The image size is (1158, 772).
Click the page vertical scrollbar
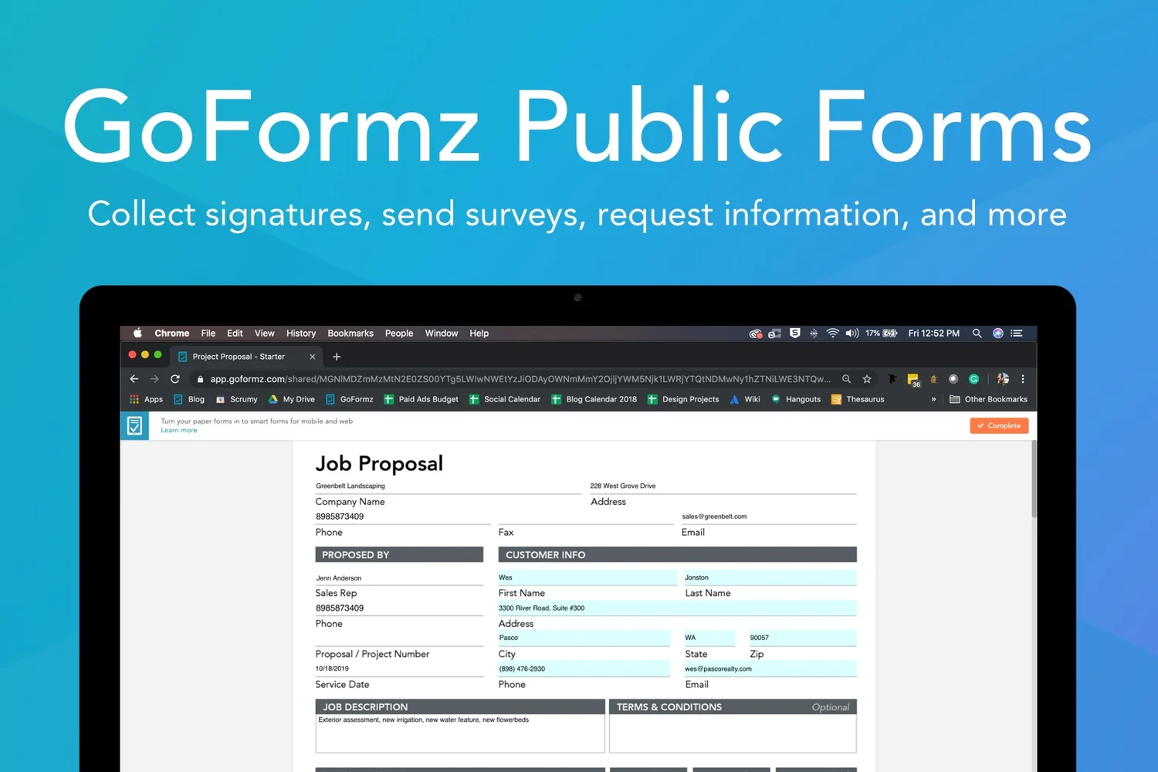point(1034,479)
